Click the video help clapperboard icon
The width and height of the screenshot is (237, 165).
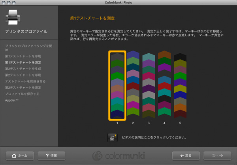pos(112,138)
